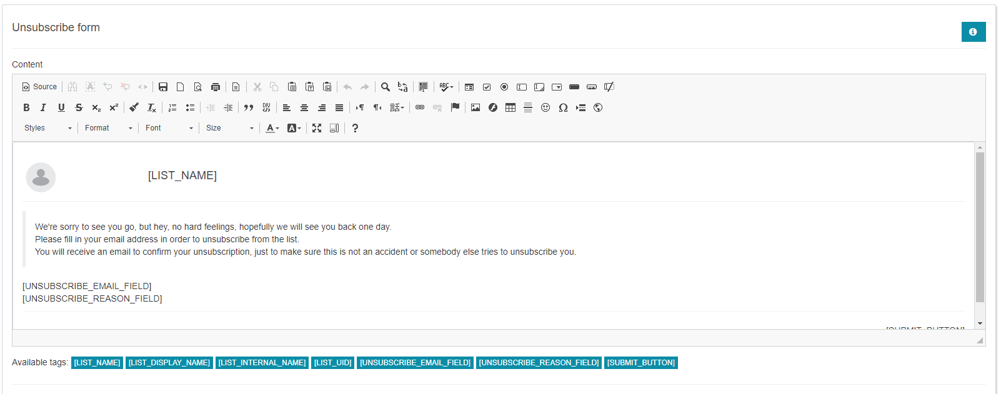The width and height of the screenshot is (1001, 394).
Task: Insert a bulleted list
Action: click(190, 107)
